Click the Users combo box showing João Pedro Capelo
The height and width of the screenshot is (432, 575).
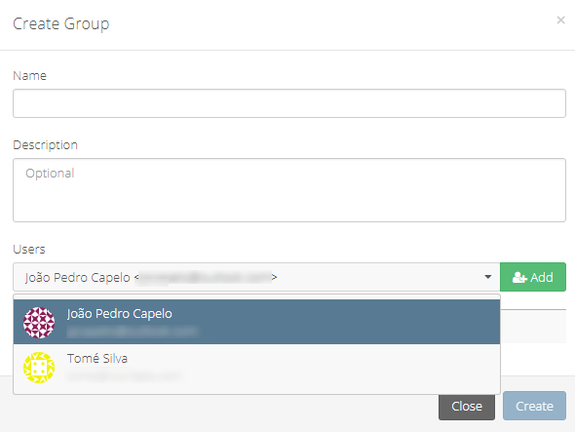point(256,277)
